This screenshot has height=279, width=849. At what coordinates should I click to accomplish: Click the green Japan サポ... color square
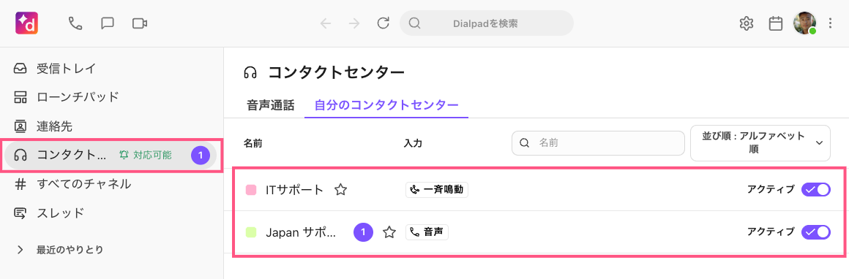pos(251,232)
